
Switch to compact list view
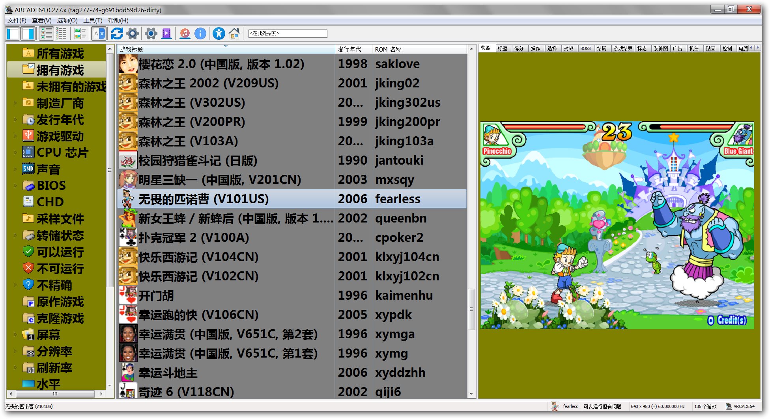coord(62,34)
